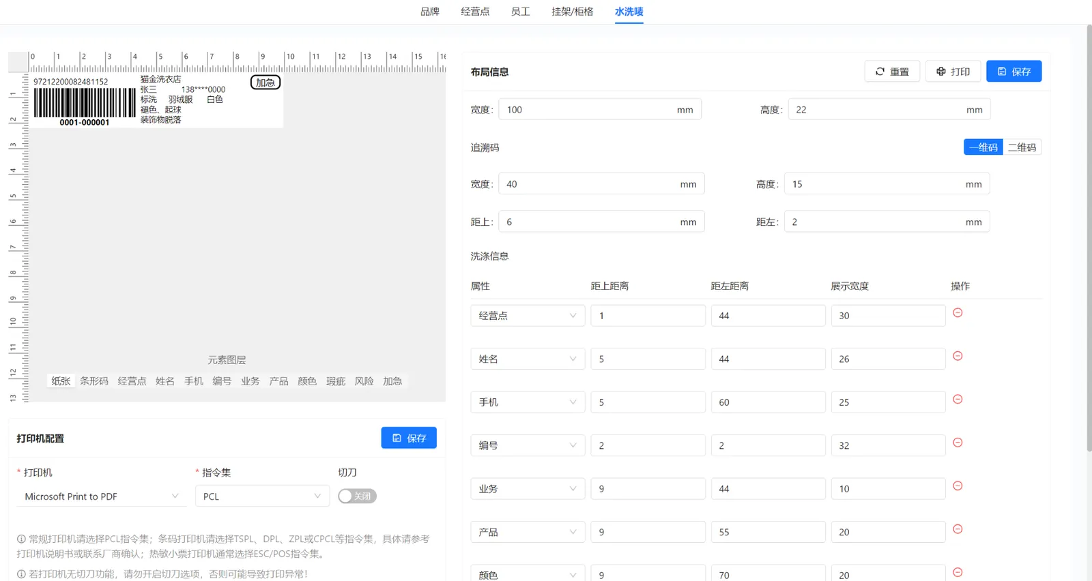
Task: Select the 条形码 element layer
Action: [94, 381]
